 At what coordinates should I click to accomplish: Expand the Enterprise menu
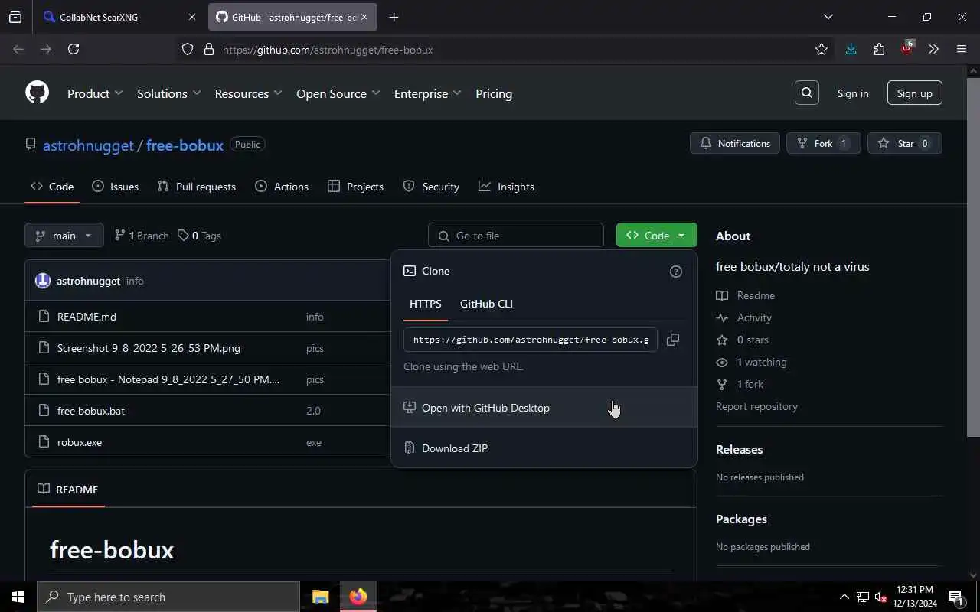coord(427,93)
